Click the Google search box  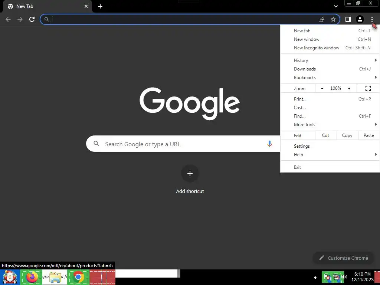(183, 144)
